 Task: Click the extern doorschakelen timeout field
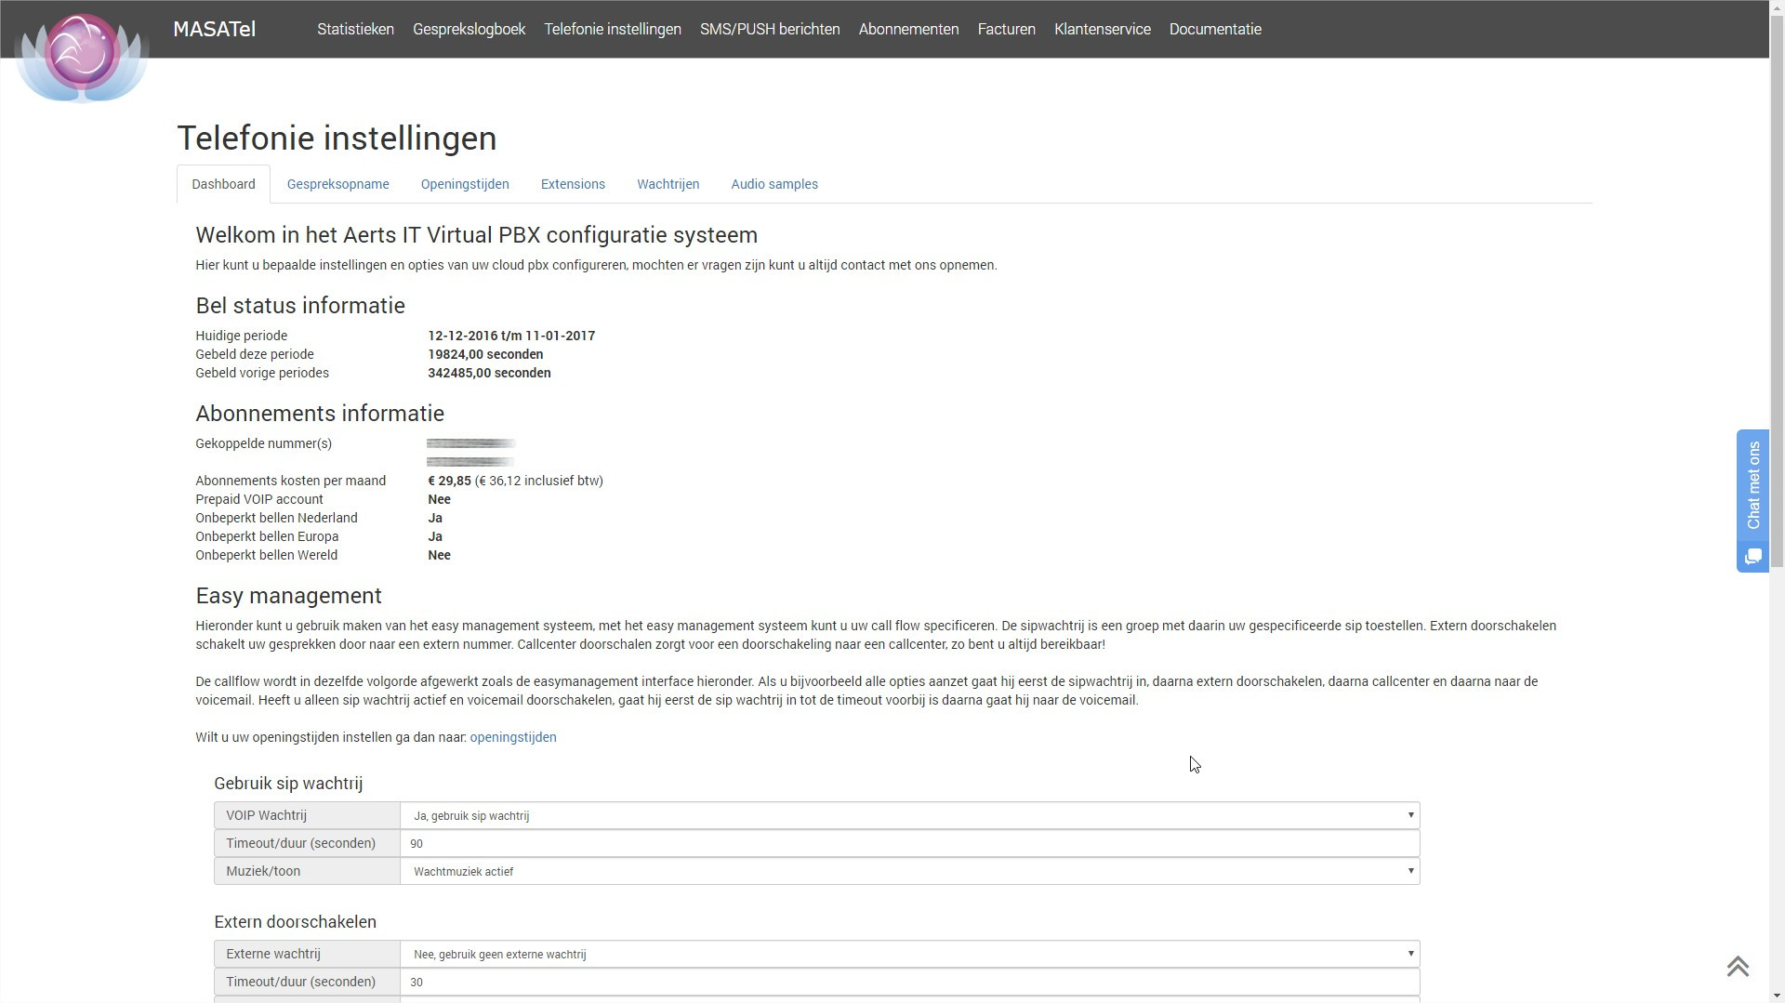[x=908, y=982]
